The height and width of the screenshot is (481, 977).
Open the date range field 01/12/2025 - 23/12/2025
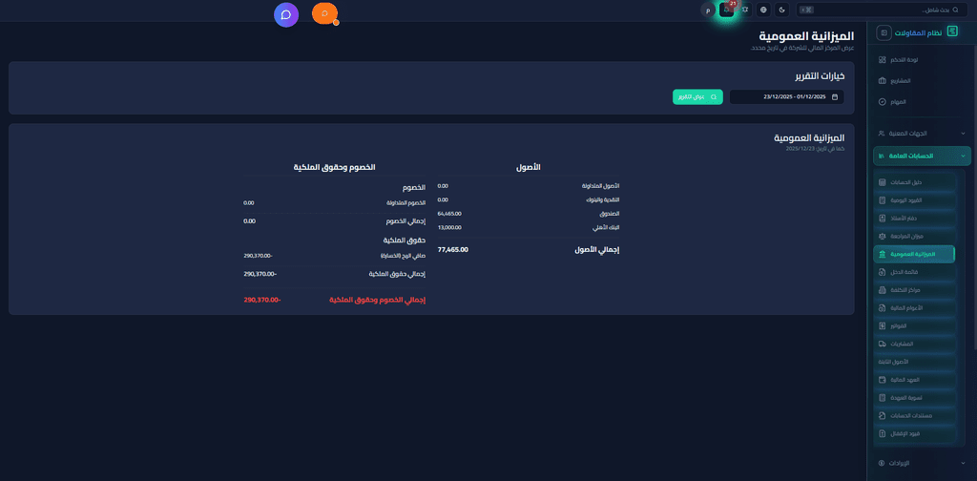pyautogui.click(x=786, y=97)
